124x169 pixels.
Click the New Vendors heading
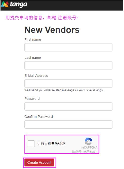[x=52, y=30]
